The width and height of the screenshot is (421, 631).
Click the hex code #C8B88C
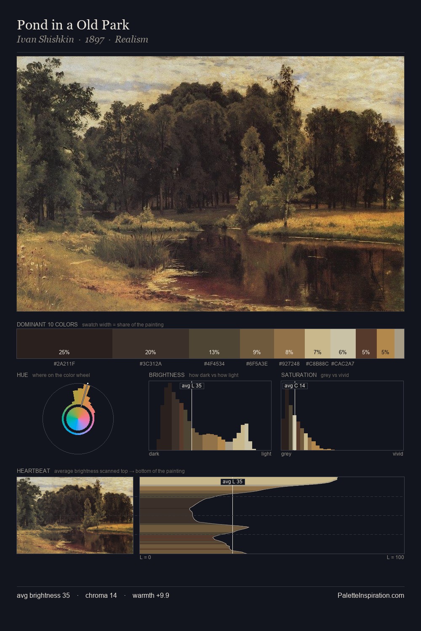tap(317, 364)
